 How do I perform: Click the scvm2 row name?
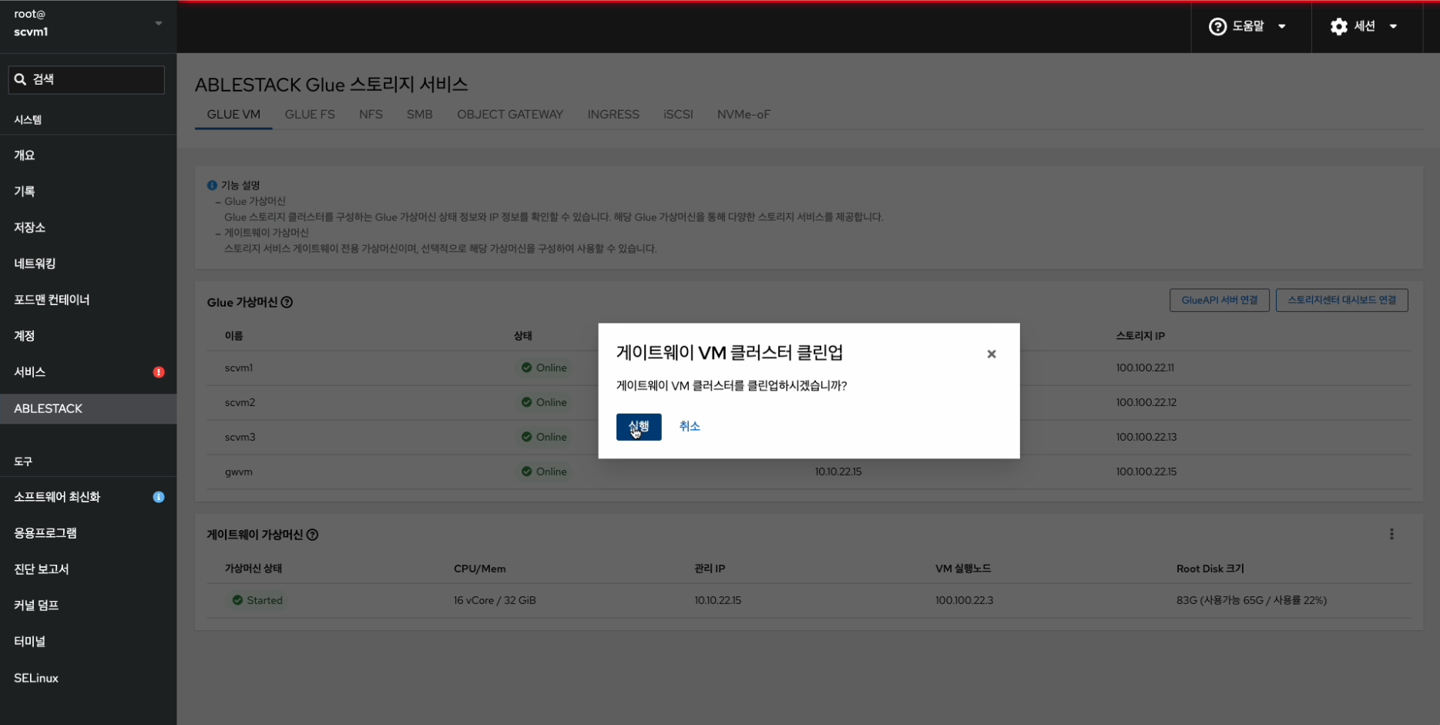point(240,403)
